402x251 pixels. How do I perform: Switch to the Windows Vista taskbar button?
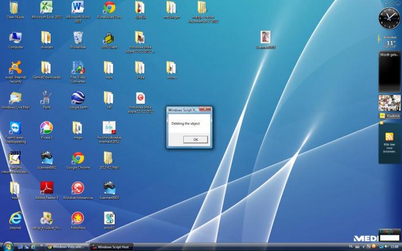point(66,247)
